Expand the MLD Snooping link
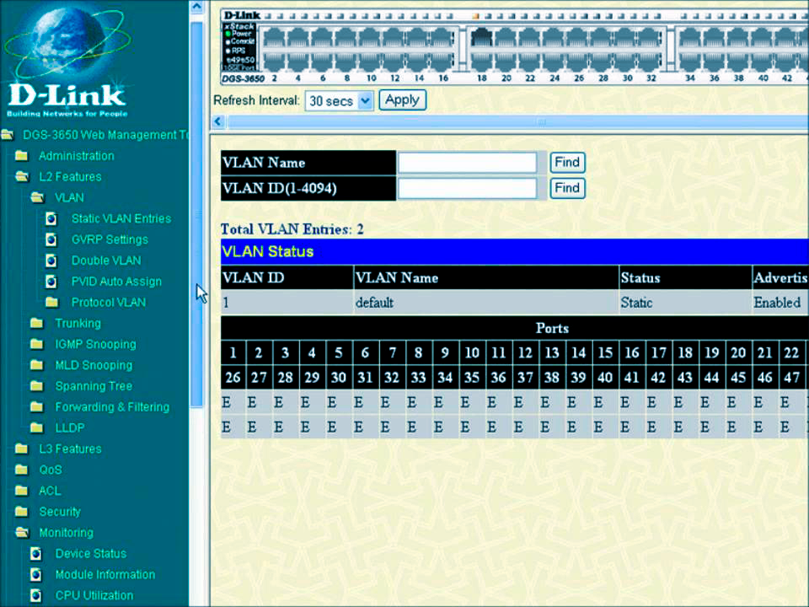Screen dimensions: 809x607 click(94, 365)
